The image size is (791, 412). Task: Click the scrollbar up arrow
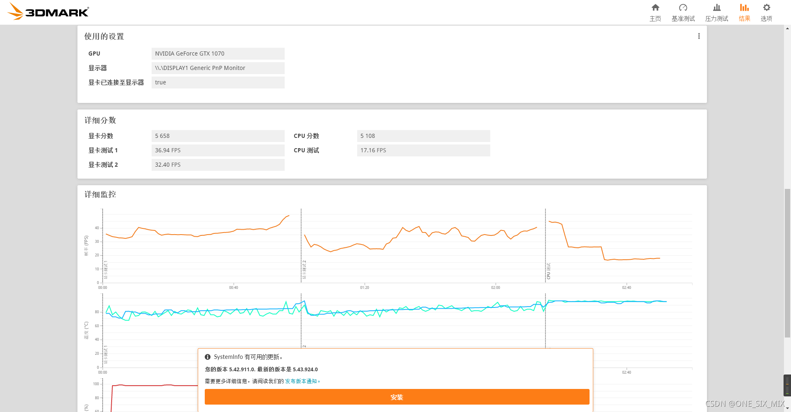pos(787,28)
